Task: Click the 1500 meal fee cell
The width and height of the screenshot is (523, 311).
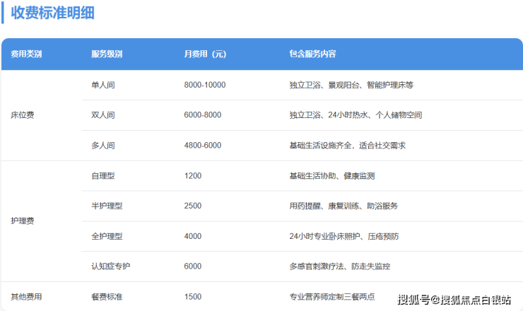Action: pos(192,297)
